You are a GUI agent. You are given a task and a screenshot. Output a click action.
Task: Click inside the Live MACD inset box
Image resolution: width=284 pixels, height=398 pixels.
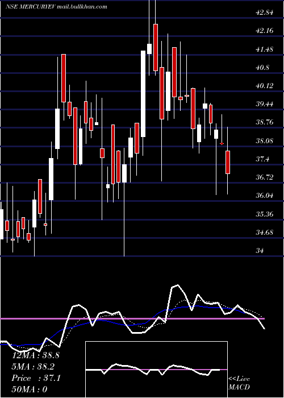pyautogui.click(x=156, y=370)
